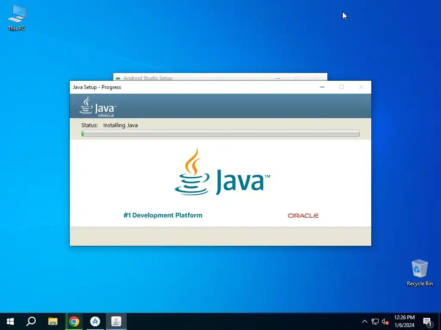
Task: Click Java Oracle logo in header banner
Action: click(98, 107)
